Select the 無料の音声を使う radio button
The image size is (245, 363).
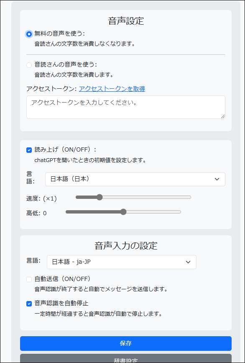pyautogui.click(x=29, y=34)
